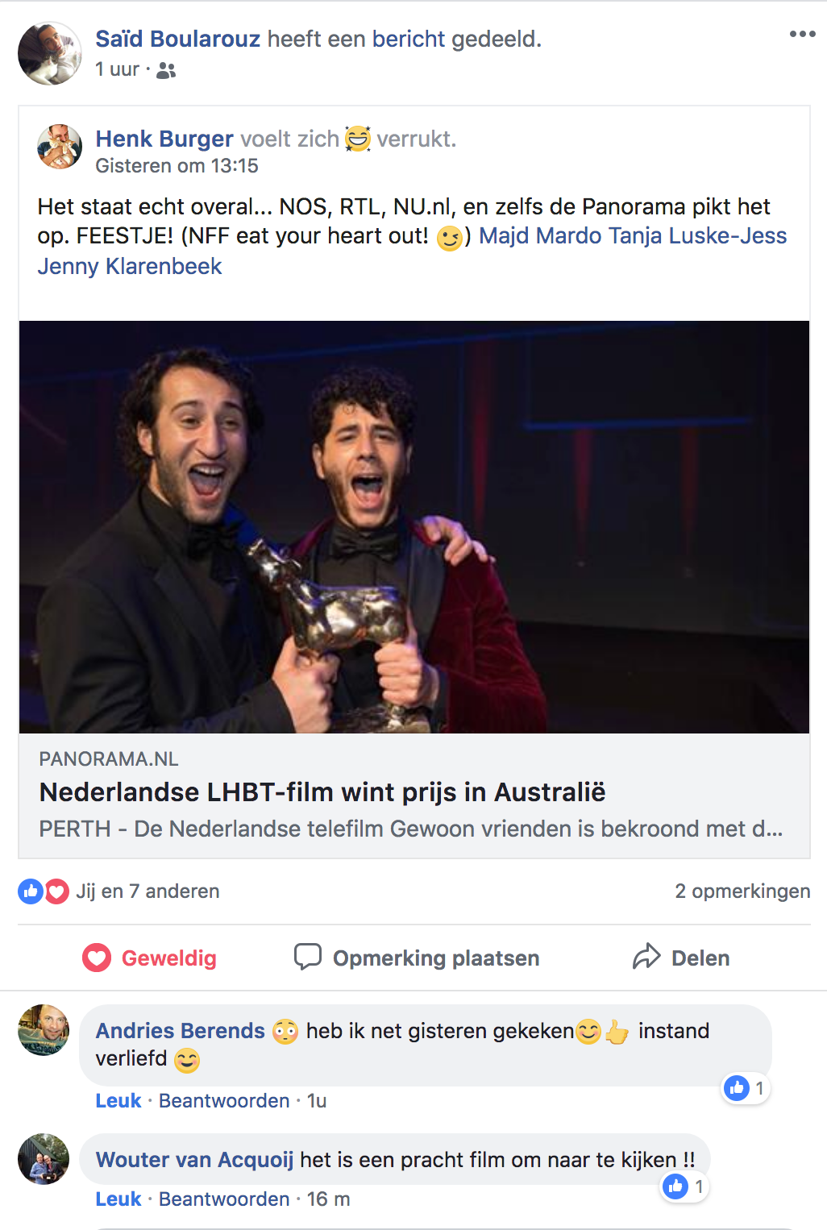Click the Opmerking plaatsen speech bubble button
This screenshot has width=827, height=1230.
417,958
